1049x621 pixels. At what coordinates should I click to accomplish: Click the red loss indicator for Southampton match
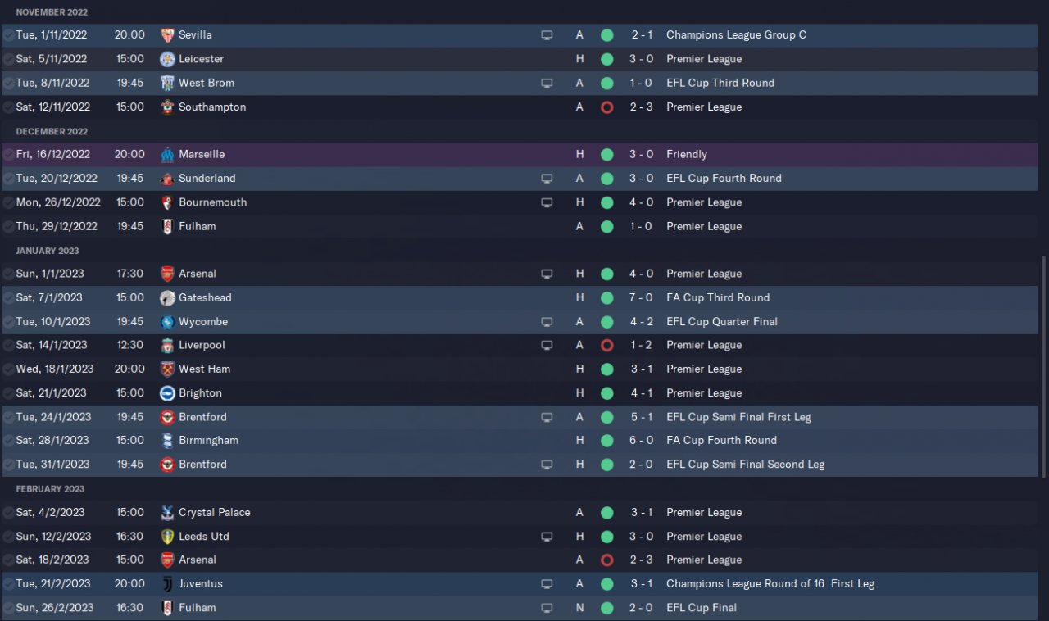pos(606,107)
